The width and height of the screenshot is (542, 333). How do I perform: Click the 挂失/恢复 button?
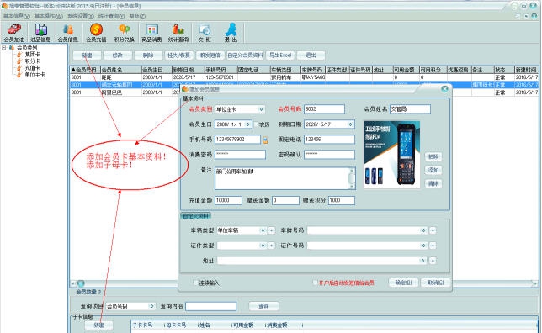point(178,55)
